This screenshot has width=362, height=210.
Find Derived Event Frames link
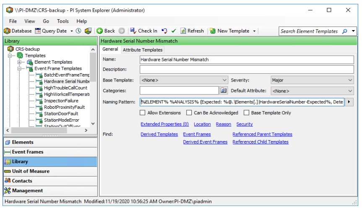[x=205, y=142]
